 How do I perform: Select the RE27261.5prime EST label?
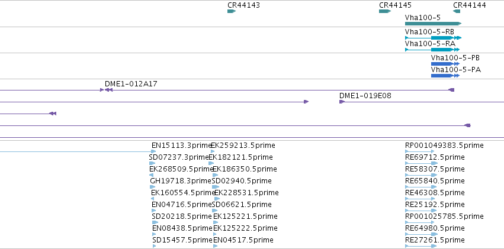tap(435, 240)
